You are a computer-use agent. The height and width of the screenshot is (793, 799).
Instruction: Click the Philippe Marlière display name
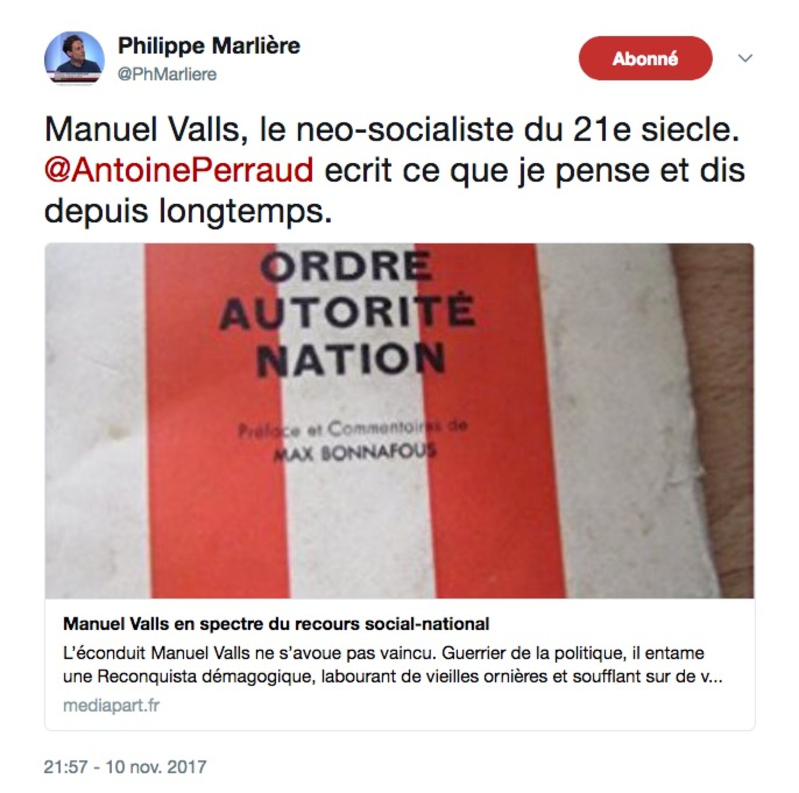209,46
